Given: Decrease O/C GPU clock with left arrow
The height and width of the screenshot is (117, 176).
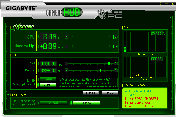Looking at the screenshot, I should coord(66,63).
